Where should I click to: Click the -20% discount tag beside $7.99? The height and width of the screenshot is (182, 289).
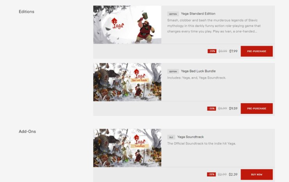click(212, 51)
